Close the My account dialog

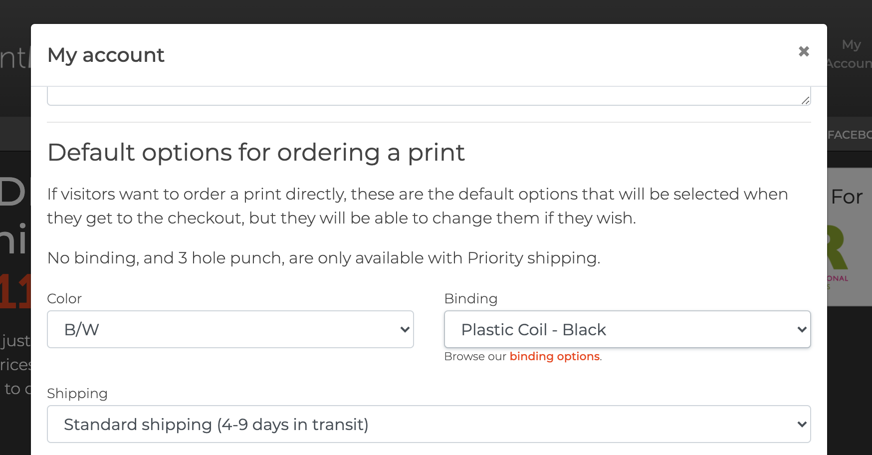click(803, 51)
